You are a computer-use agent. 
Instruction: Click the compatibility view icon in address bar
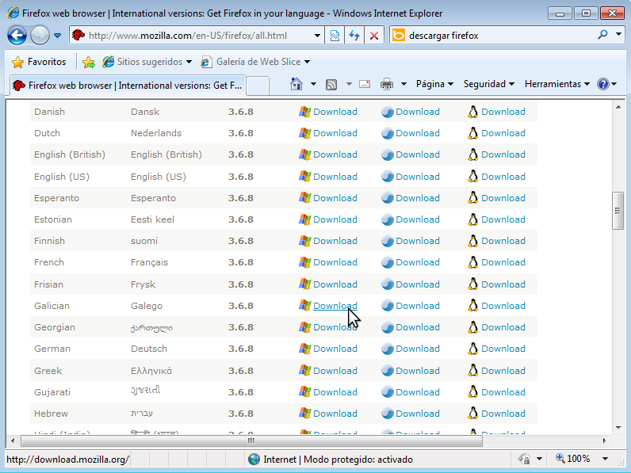[335, 36]
